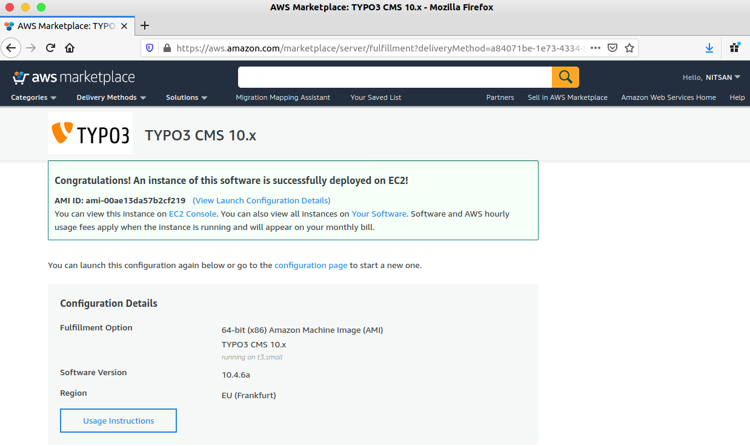Open the EC2 Console link

192,214
